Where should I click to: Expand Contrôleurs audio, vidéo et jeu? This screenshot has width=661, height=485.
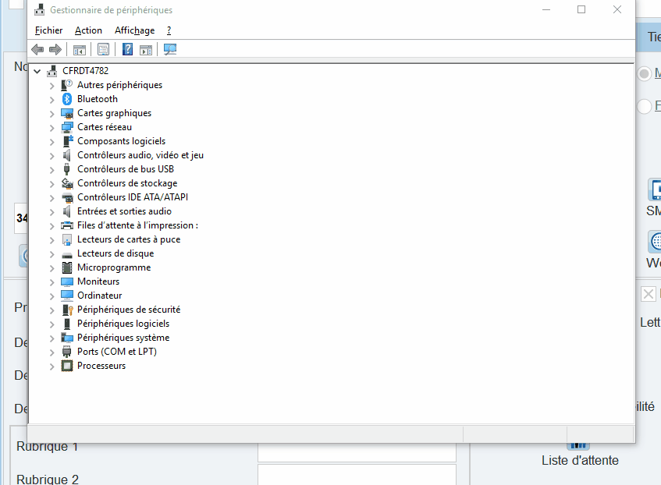pyautogui.click(x=52, y=156)
